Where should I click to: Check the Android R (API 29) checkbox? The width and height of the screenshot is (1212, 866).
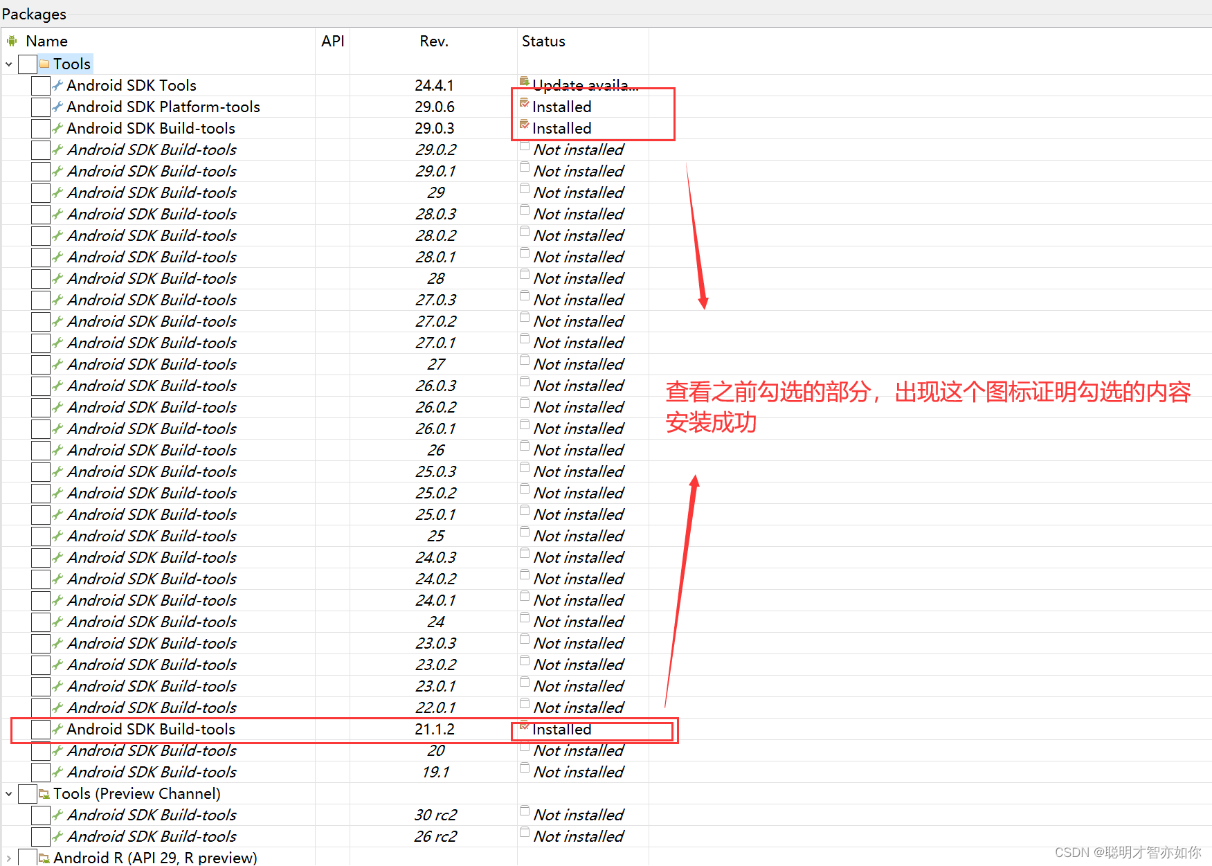tap(28, 858)
